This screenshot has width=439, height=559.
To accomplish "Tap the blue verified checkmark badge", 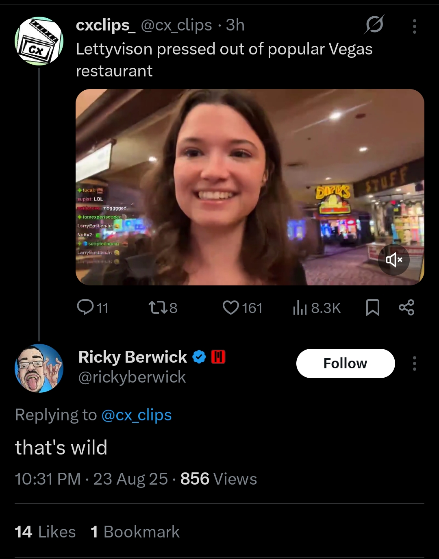I will click(x=199, y=357).
